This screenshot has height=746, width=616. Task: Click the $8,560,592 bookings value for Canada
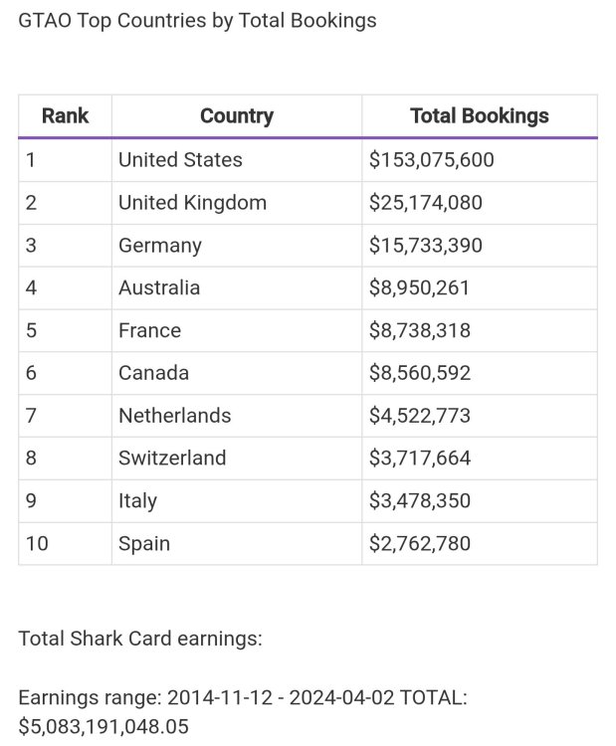(419, 374)
